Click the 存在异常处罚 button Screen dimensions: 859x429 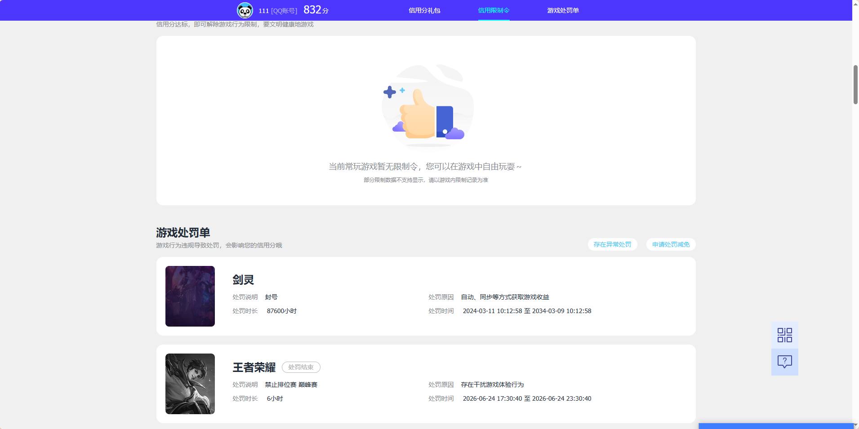(x=612, y=244)
